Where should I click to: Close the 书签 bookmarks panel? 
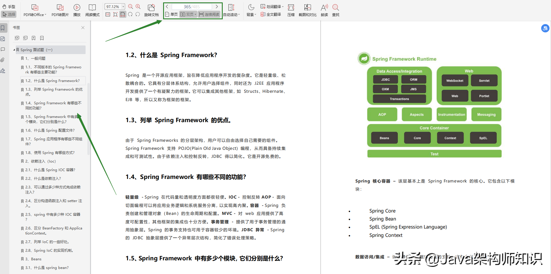[x=83, y=28]
